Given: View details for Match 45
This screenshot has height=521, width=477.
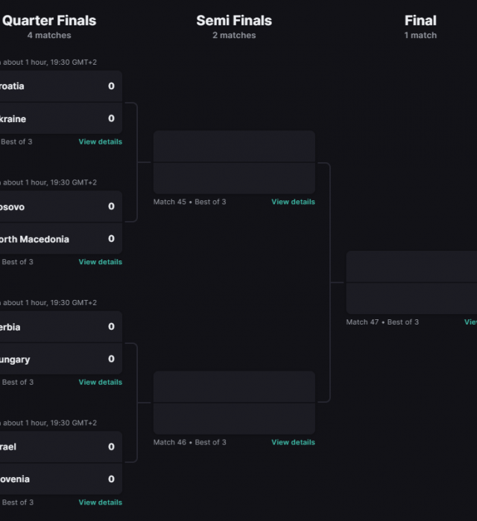Looking at the screenshot, I should coord(293,202).
